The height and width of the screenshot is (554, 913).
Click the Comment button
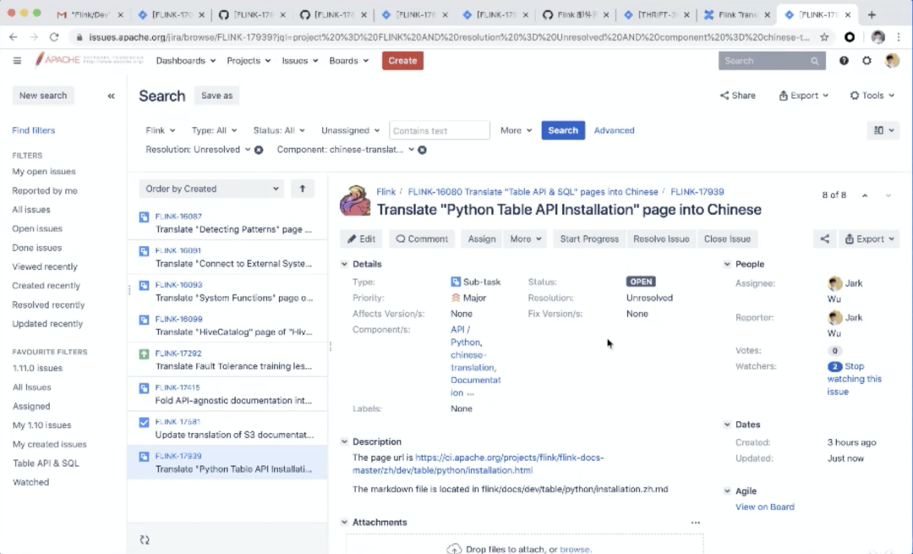tap(422, 239)
